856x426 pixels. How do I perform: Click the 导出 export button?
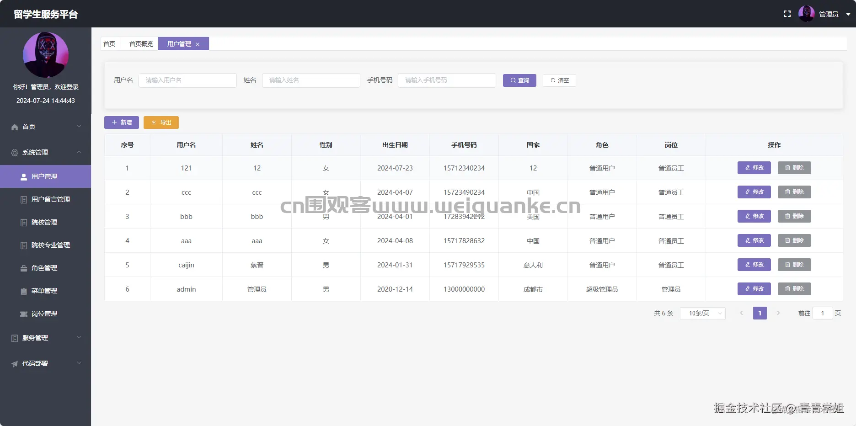161,122
